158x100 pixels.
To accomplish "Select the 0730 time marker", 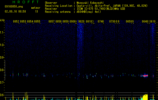I will [x=112, y=21].
